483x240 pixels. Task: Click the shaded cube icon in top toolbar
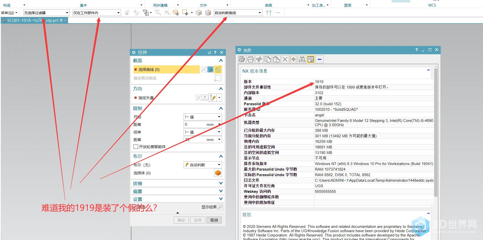(x=199, y=13)
